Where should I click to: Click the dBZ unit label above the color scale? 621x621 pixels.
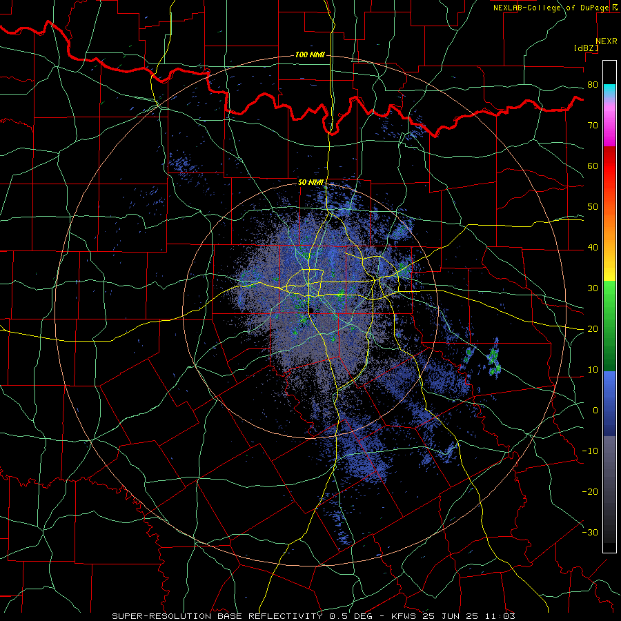(586, 48)
